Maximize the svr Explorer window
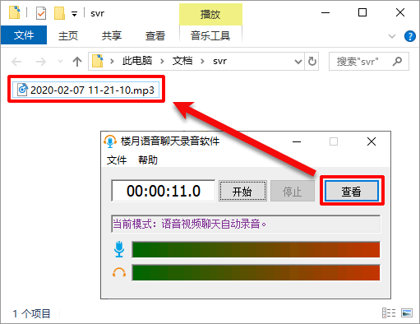The image size is (420, 324). 362,12
